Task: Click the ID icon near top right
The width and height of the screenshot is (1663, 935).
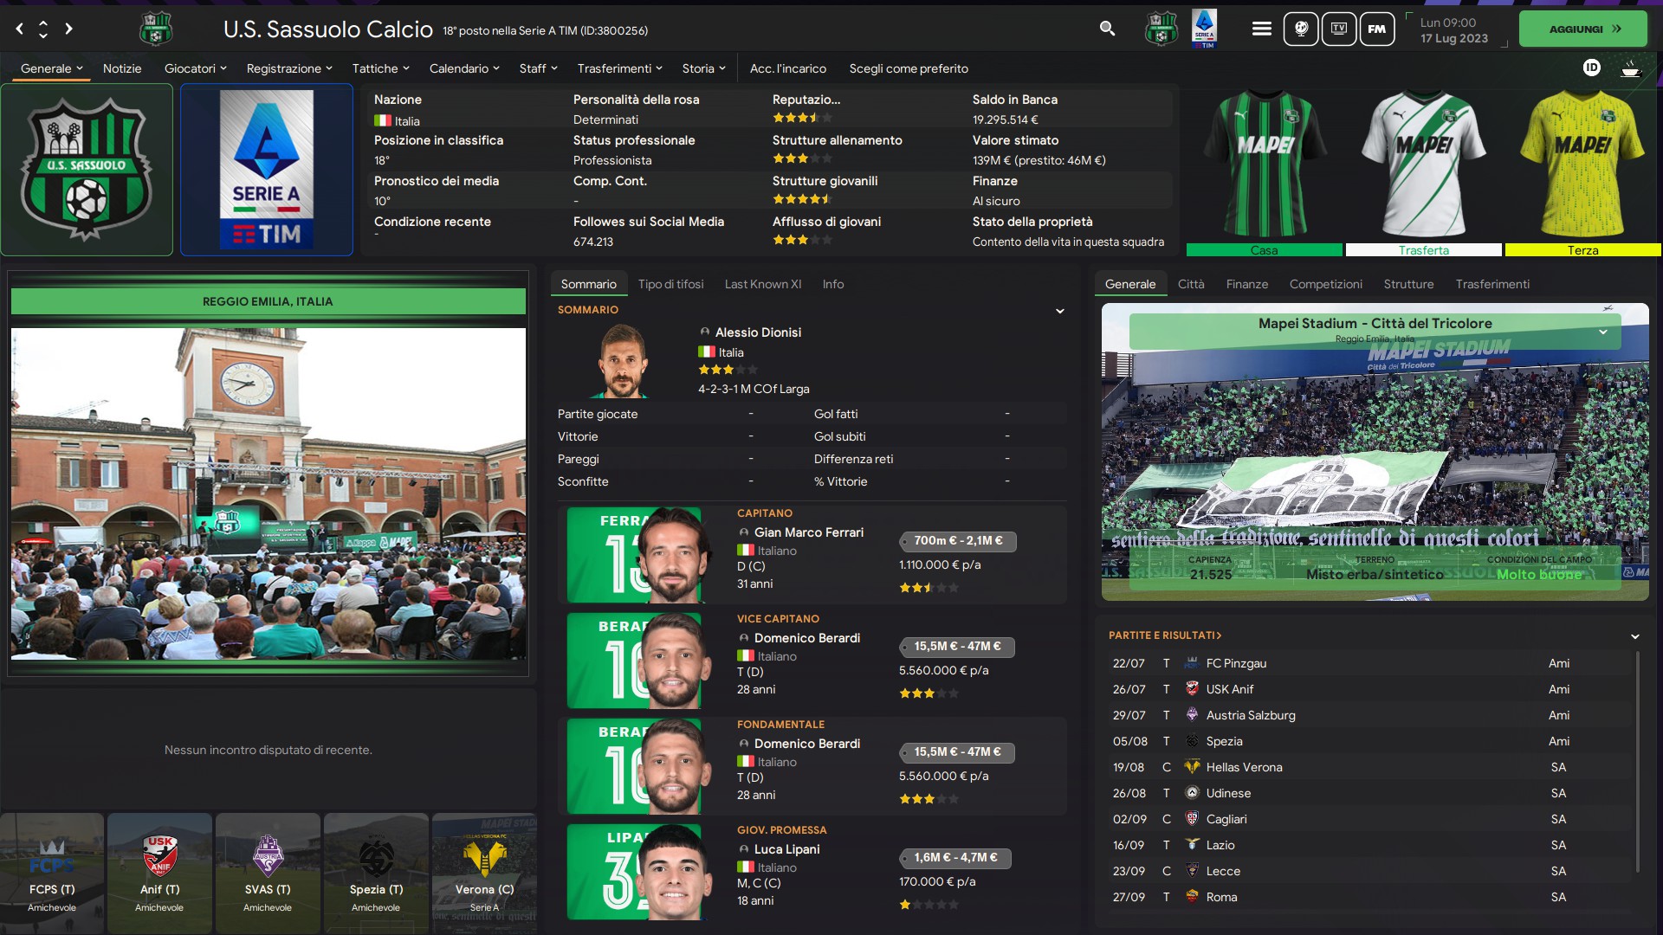Action: tap(1592, 68)
